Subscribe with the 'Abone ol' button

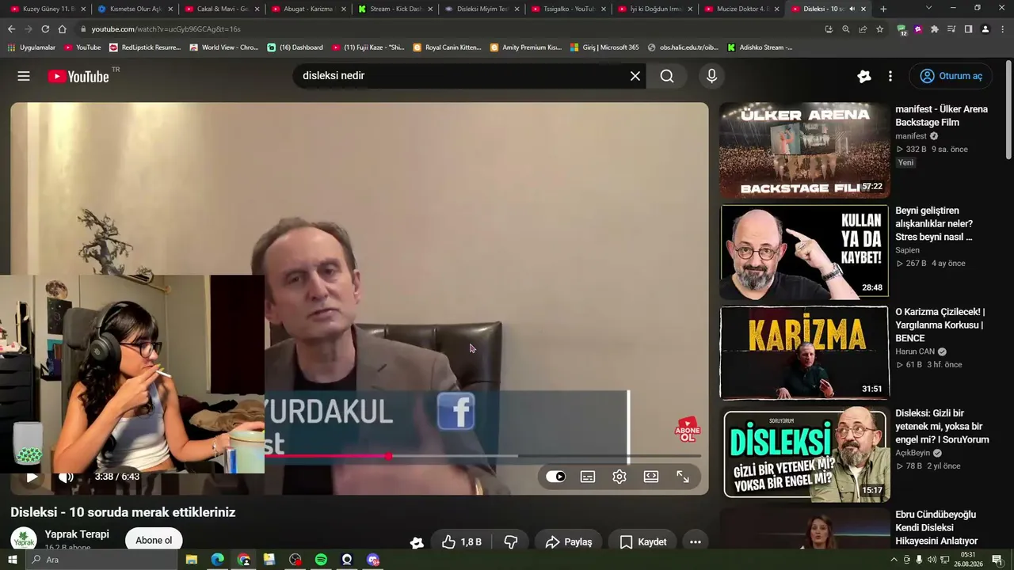click(x=154, y=541)
